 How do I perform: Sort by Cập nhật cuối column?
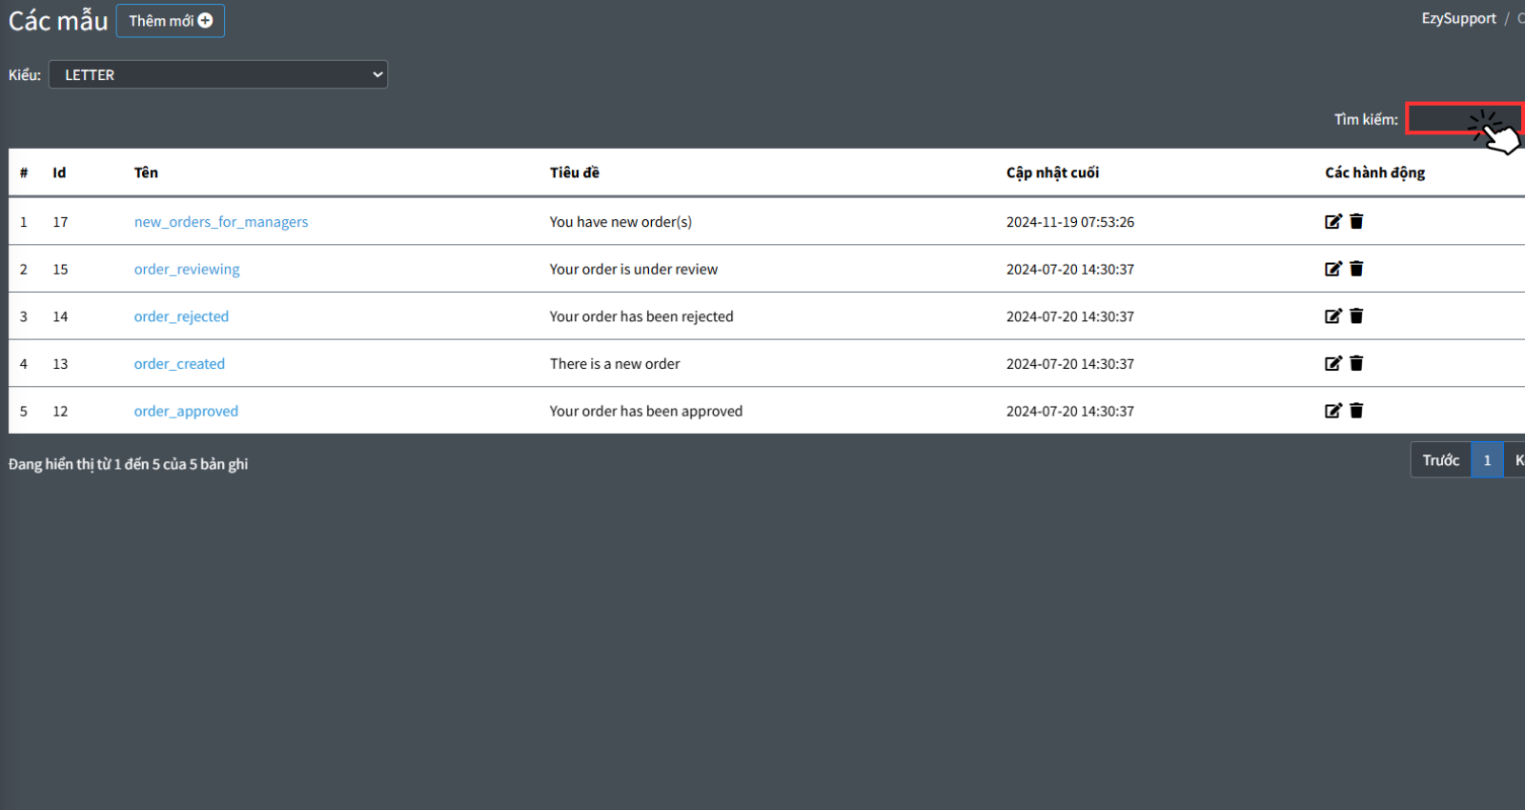coord(1052,172)
